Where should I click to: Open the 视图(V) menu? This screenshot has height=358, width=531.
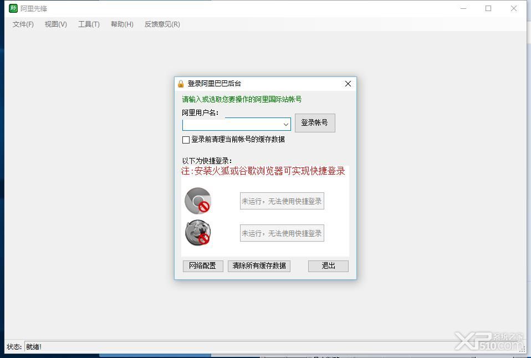(56, 24)
